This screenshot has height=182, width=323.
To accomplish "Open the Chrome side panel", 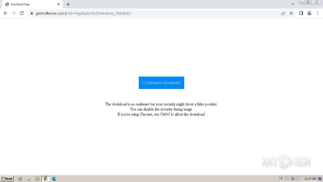I will tap(301, 13).
